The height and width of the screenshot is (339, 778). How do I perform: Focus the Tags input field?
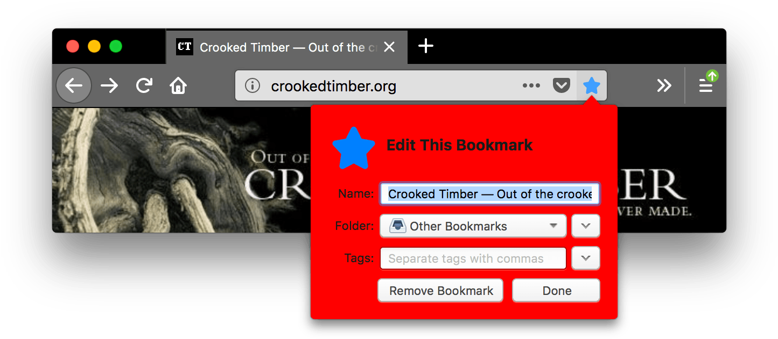(x=473, y=258)
